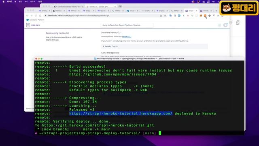
Task: Switch to the Deploy tab
Action: point(161,11)
